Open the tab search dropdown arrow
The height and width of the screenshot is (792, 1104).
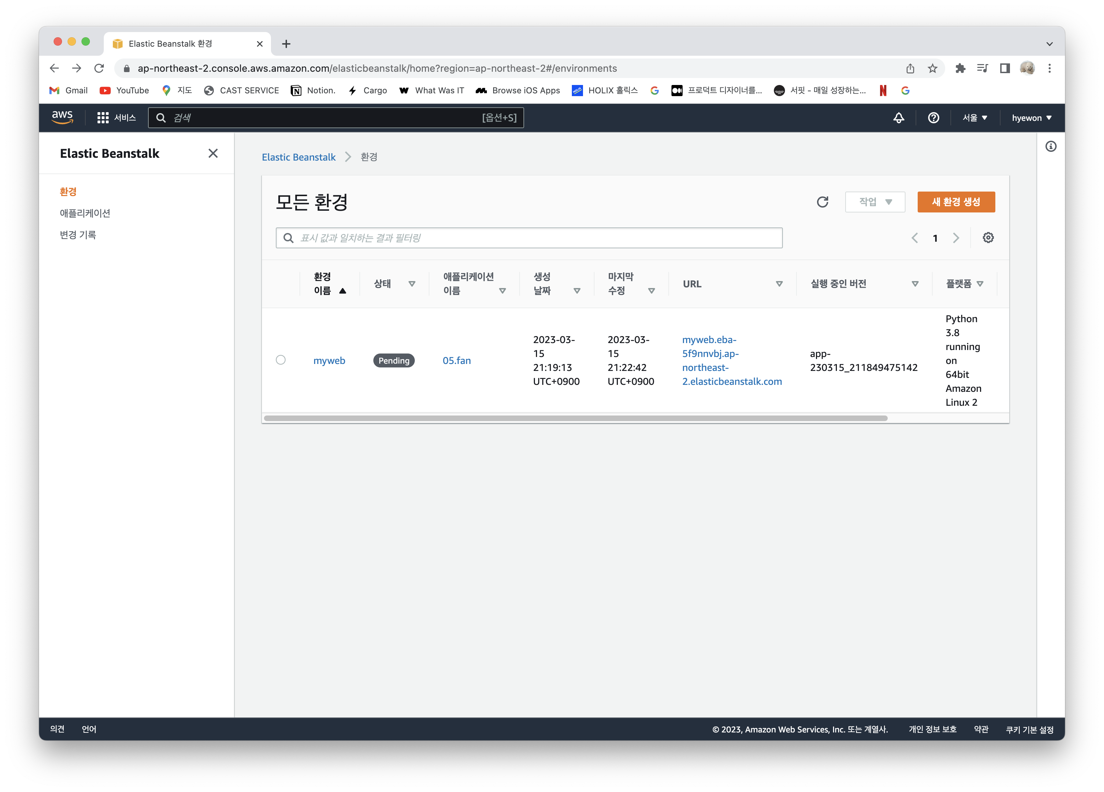[1049, 44]
